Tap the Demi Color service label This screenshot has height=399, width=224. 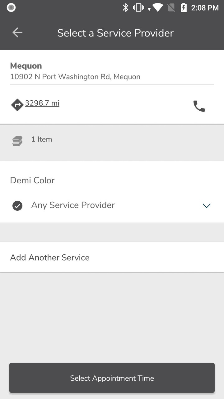click(x=32, y=180)
